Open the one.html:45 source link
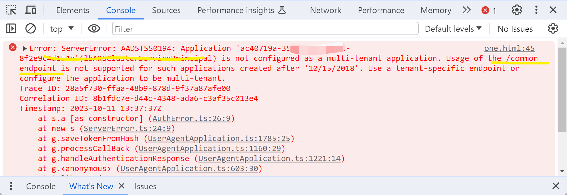Viewport: 567px width, 195px height. pyautogui.click(x=509, y=48)
